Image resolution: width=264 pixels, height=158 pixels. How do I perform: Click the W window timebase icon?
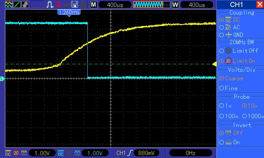[175, 5]
